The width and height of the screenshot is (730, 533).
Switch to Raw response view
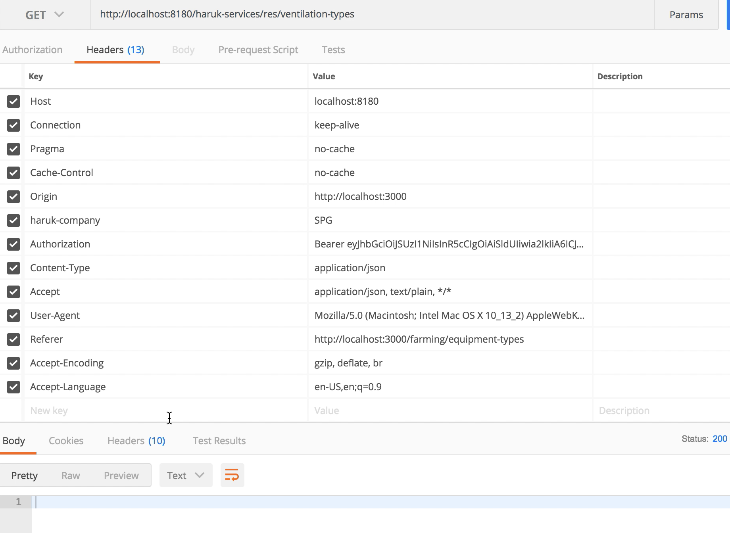(71, 475)
